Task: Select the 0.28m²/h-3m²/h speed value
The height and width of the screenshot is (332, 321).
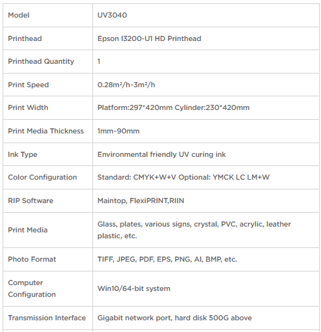Action: point(126,85)
